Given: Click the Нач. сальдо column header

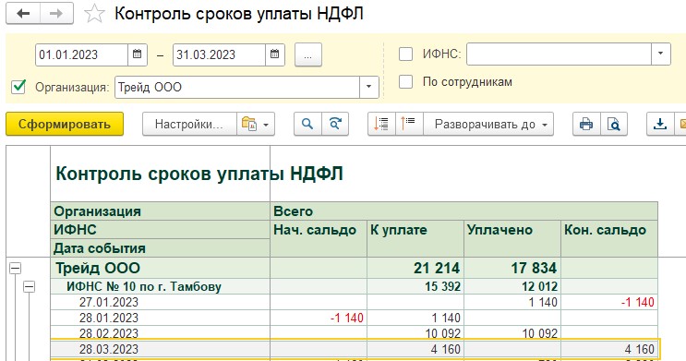Looking at the screenshot, I should [x=319, y=238].
